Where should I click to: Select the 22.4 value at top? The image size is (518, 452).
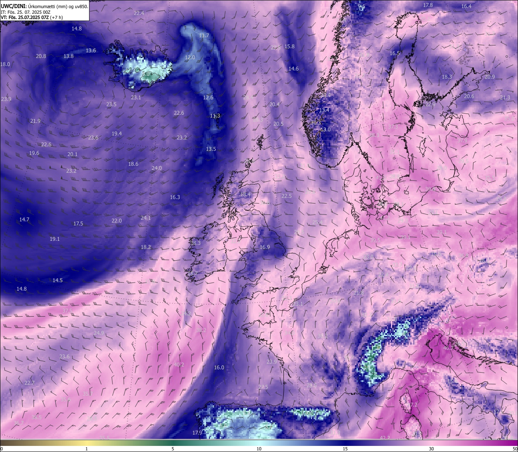pos(139,13)
